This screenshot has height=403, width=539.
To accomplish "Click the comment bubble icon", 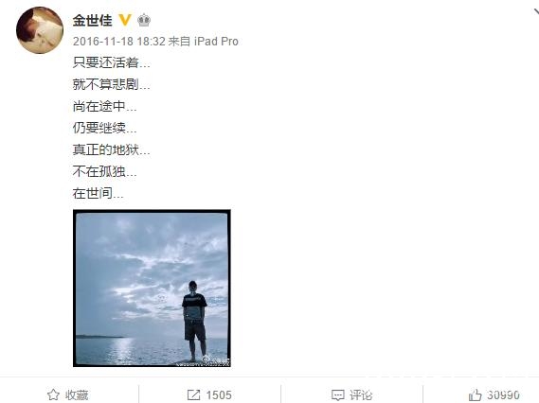I will 337,395.
